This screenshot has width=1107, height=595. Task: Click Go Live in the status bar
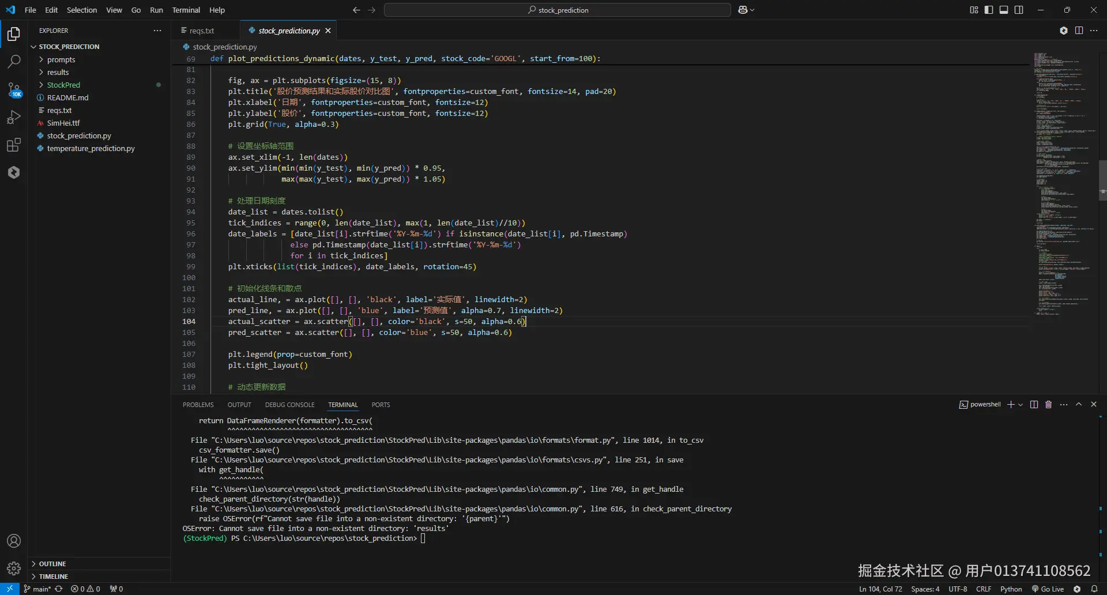1048,589
